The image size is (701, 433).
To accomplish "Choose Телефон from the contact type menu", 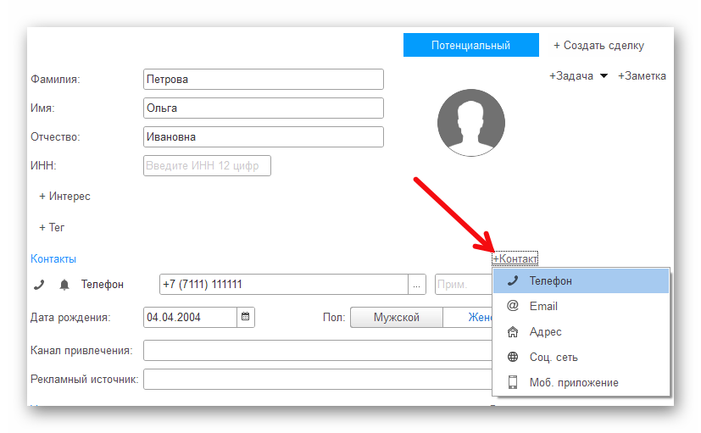I will (x=550, y=280).
